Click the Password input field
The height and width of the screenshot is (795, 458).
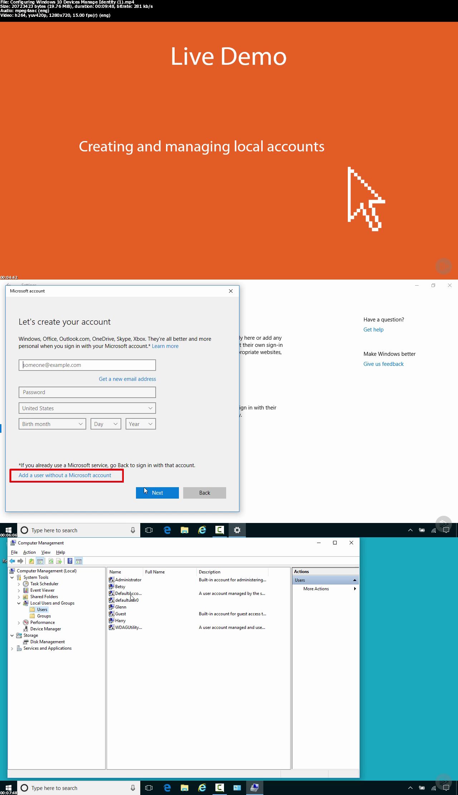[x=87, y=392]
